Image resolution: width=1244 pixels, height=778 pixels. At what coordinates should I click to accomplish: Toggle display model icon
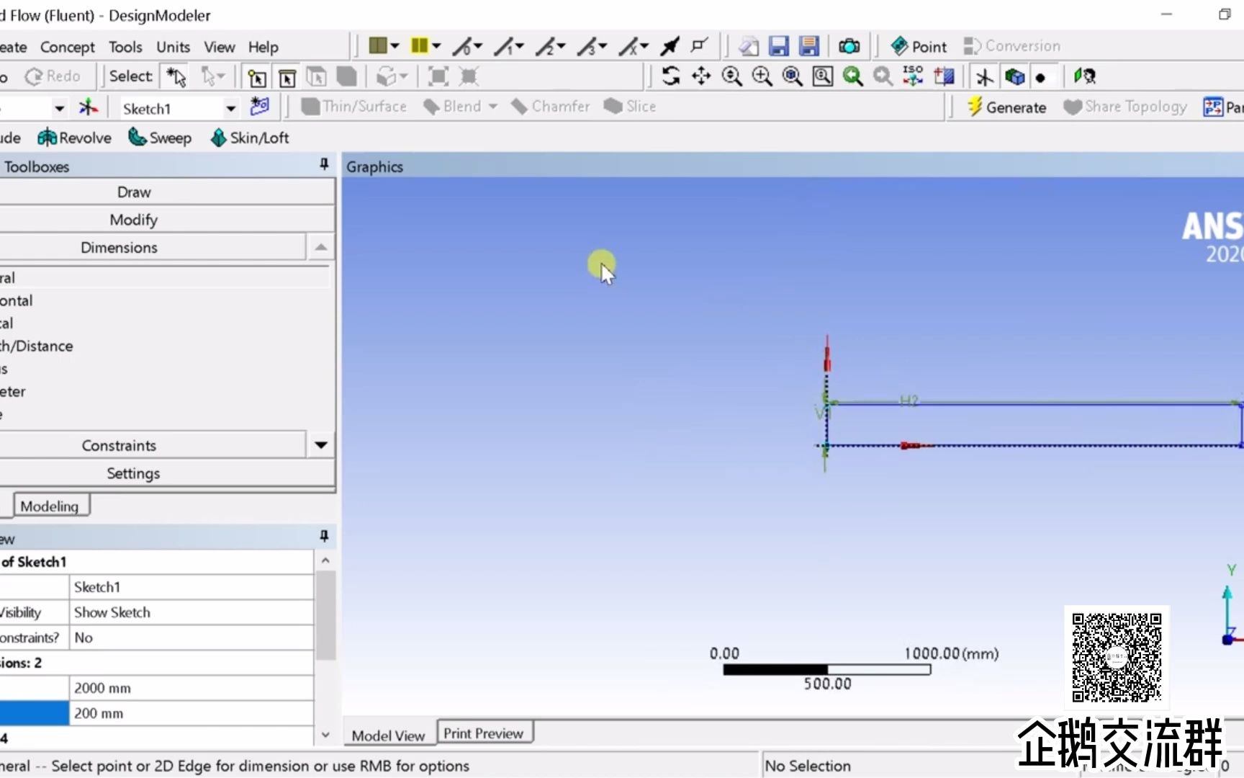[1015, 76]
